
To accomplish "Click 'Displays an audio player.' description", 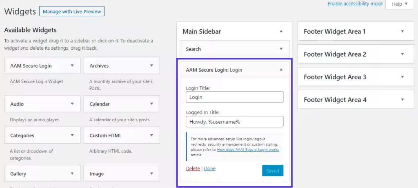I will [x=35, y=120].
